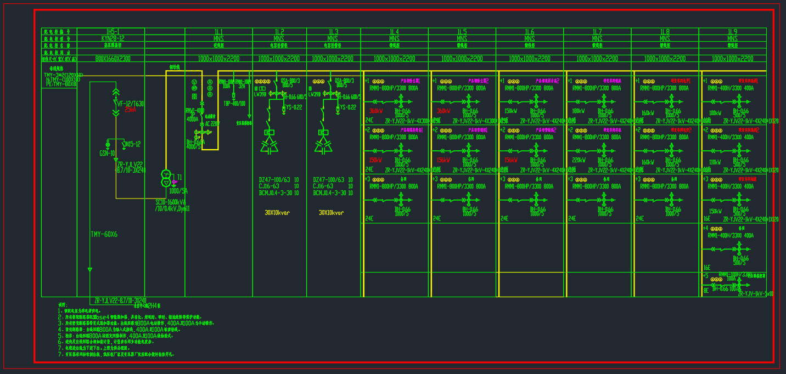
Task: Select the red 360kW label in 1L4
Action: (x=375, y=111)
